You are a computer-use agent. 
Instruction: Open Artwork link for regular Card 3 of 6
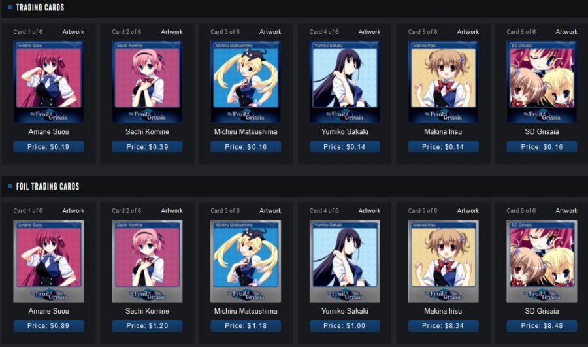point(270,32)
